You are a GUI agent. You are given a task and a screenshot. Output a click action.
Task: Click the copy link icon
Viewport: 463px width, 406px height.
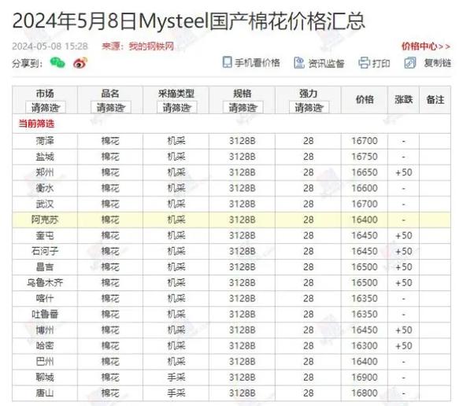pos(409,63)
